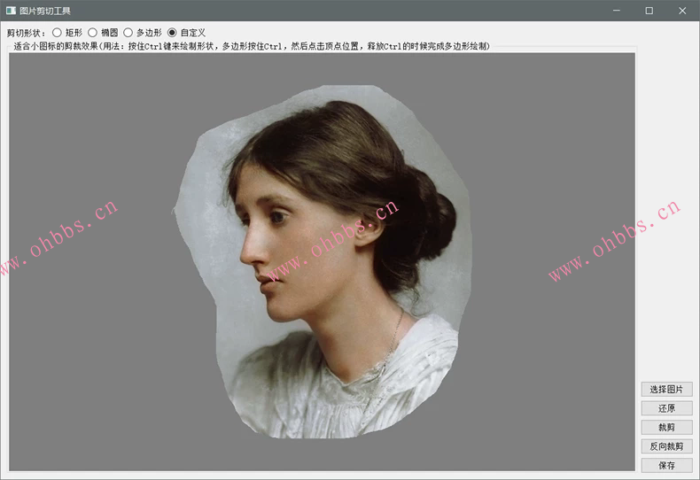
Task: Click the 选择图片 button
Action: tap(666, 389)
